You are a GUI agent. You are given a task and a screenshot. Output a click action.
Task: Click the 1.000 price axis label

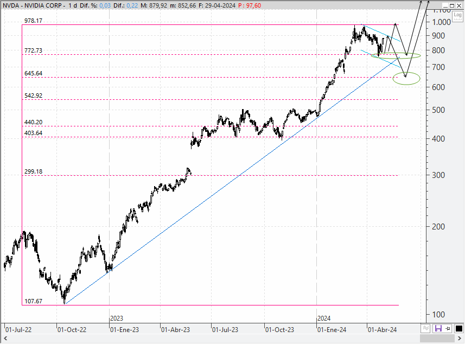(441, 22)
